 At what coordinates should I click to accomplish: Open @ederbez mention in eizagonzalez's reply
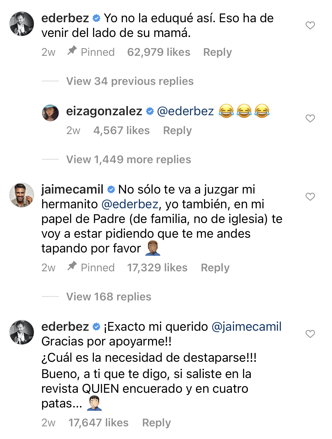click(185, 111)
